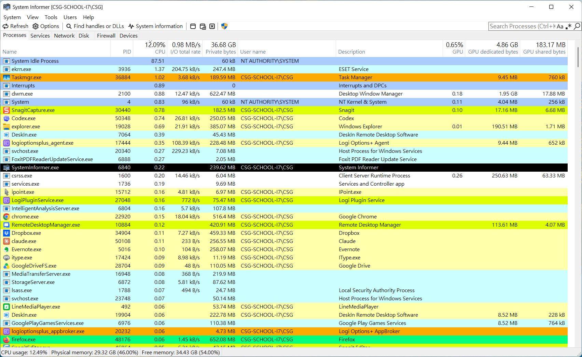
Task: Toggle regex search in the search box
Action: tap(569, 26)
